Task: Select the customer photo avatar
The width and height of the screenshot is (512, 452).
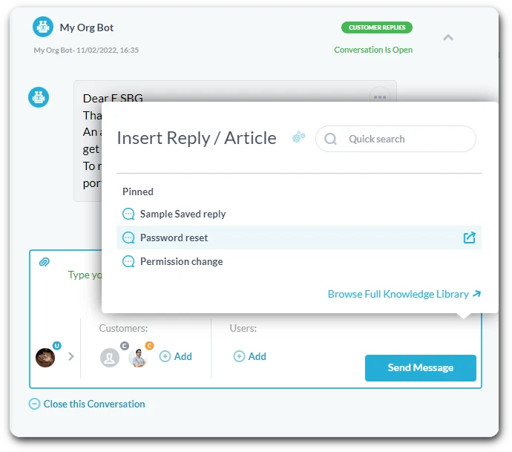Action: [x=138, y=358]
